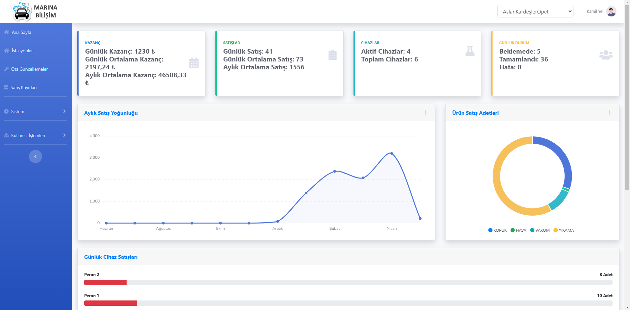Toggle YIKAMA legend in donut chart
This screenshot has width=630, height=310.
tap(564, 230)
